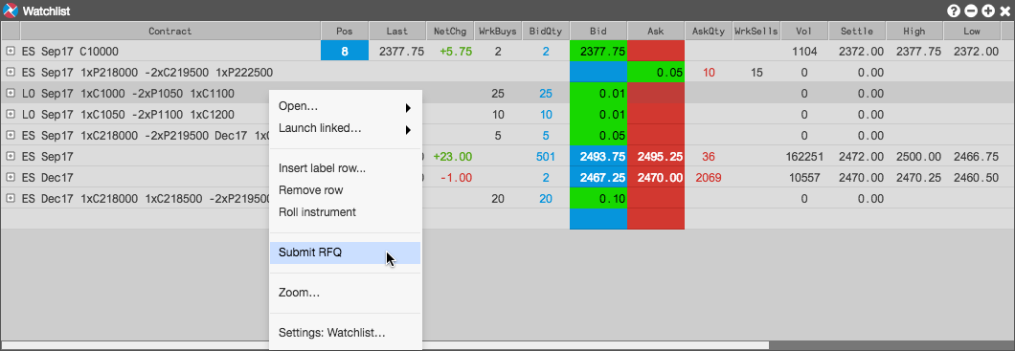Viewport: 1015px width, 351px height.
Task: Click the NetChg column header
Action: pyautogui.click(x=451, y=31)
